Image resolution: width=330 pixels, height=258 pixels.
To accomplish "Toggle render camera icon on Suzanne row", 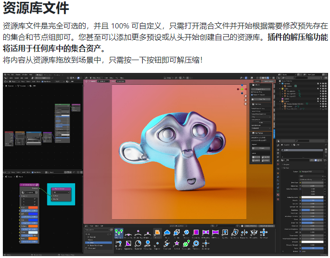I will [326, 106].
